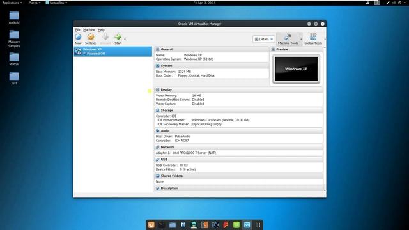The image size is (409, 230).
Task: Click the '1024 MB' base memory value
Action: tap(185, 72)
